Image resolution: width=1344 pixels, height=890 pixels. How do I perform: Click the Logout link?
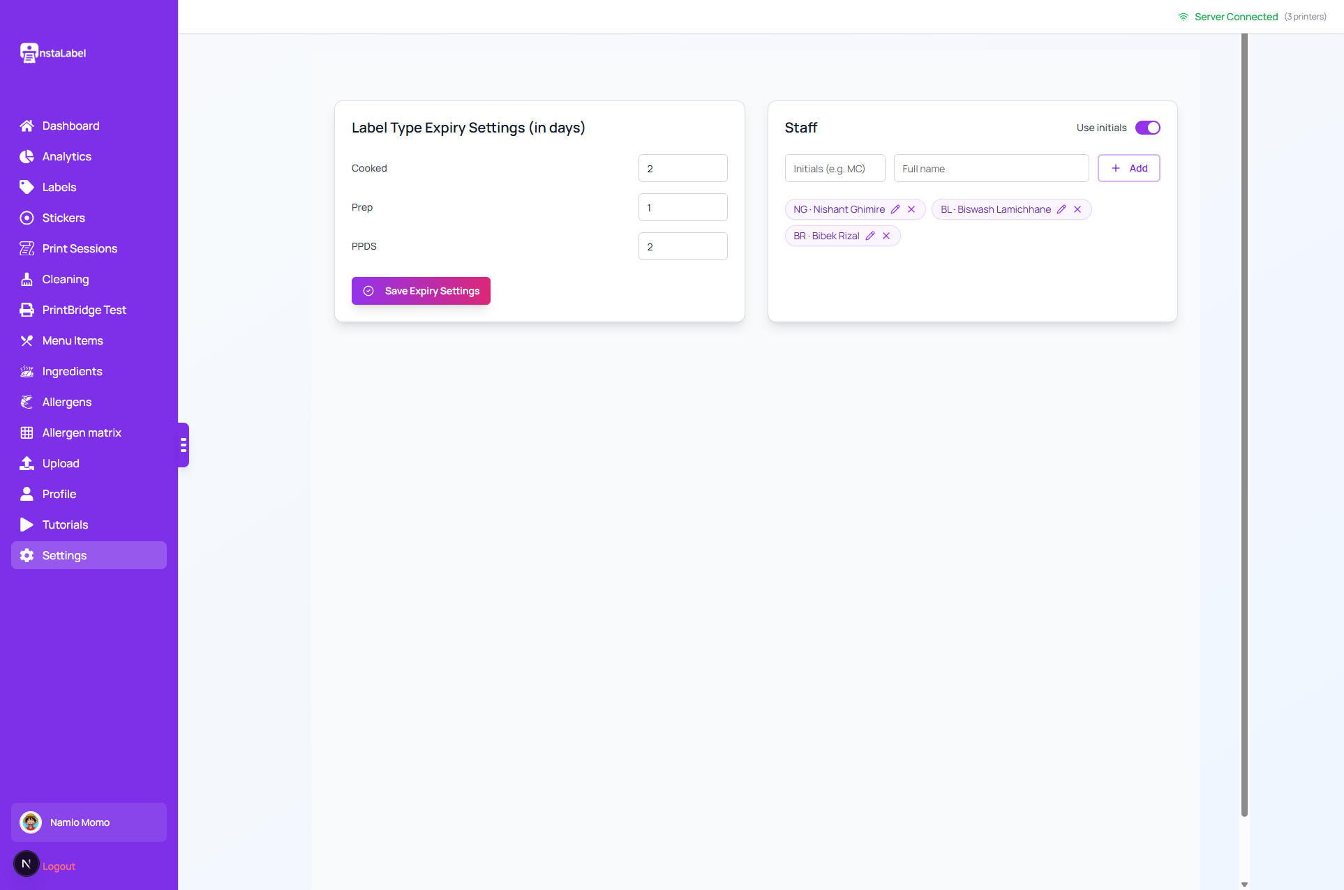coord(59,866)
